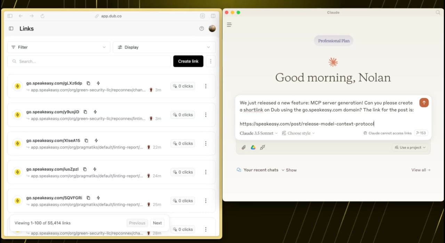Open the Display dropdown

pos(164,47)
